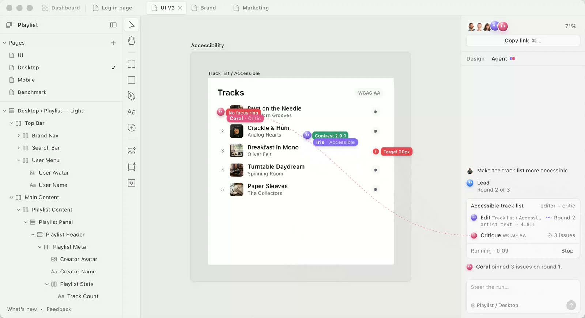This screenshot has height=318, width=585.
Task: Close the UI V2 tab
Action: pos(180,8)
